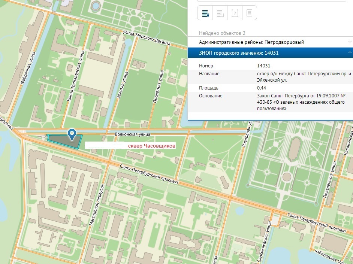This screenshot has width=353, height=264.
Task: Expand Административные районы: Петродворцовый row
Action: point(251,42)
